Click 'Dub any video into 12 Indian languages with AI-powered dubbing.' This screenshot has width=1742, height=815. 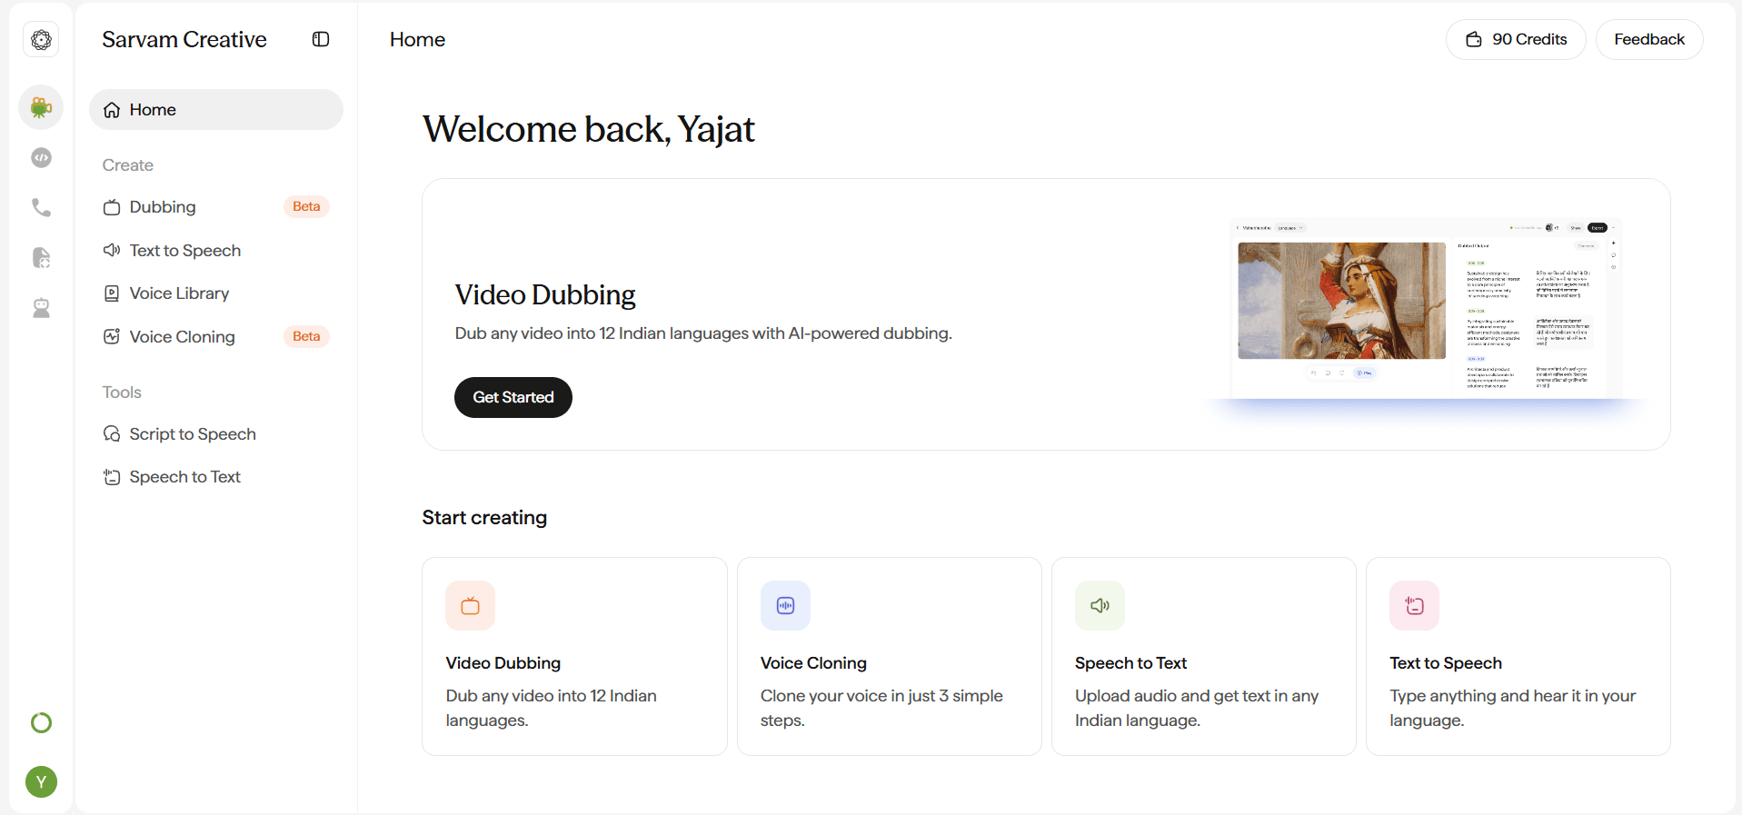coord(703,333)
